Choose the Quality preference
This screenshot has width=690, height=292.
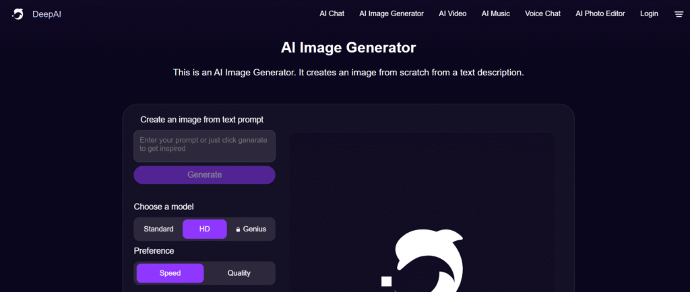click(x=239, y=273)
